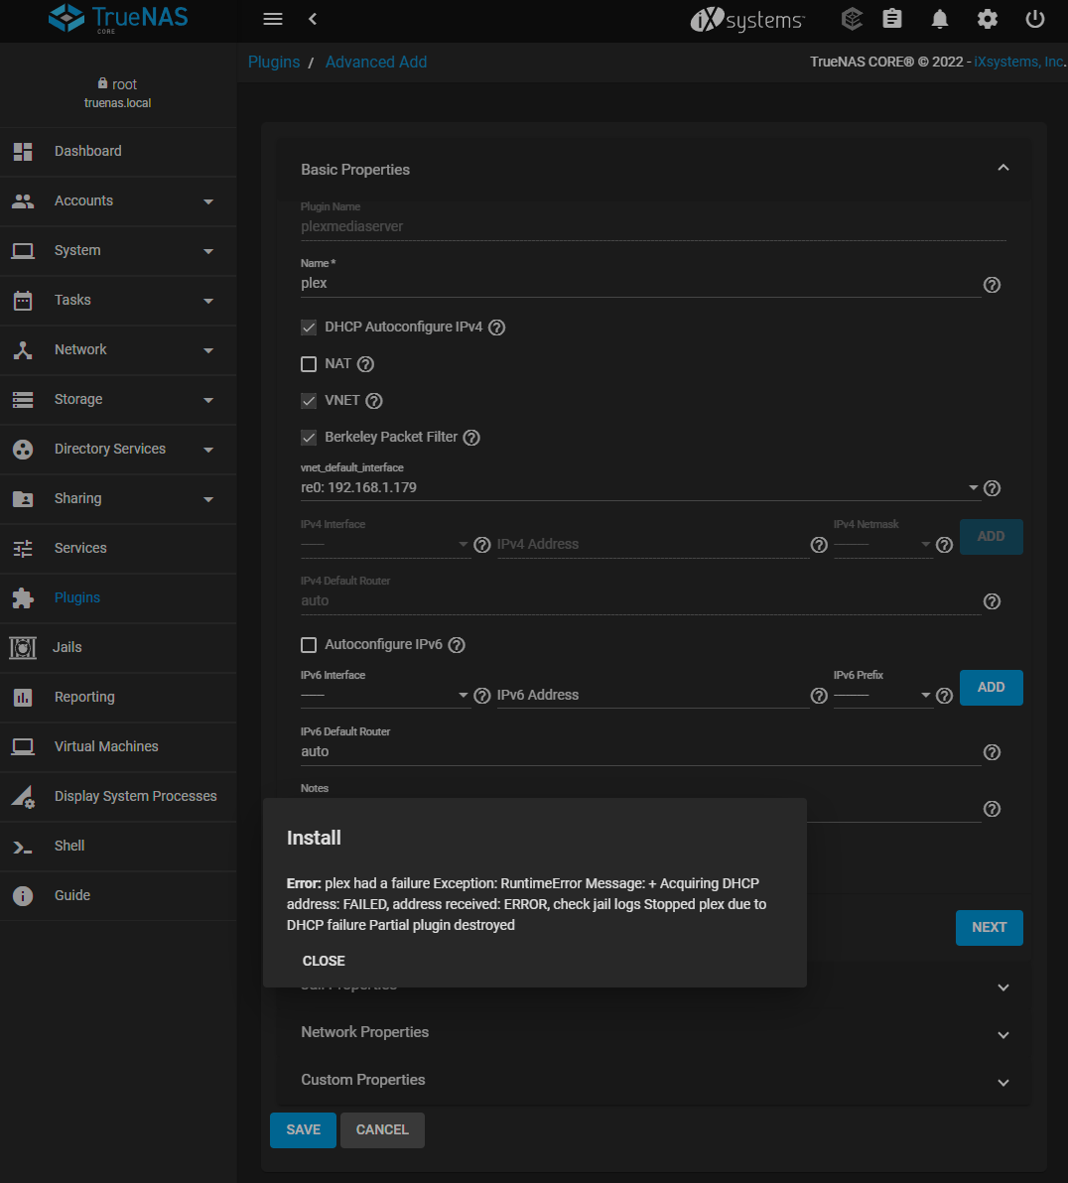Open settings gear icon in top bar
The width and height of the screenshot is (1068, 1183).
coord(988,19)
